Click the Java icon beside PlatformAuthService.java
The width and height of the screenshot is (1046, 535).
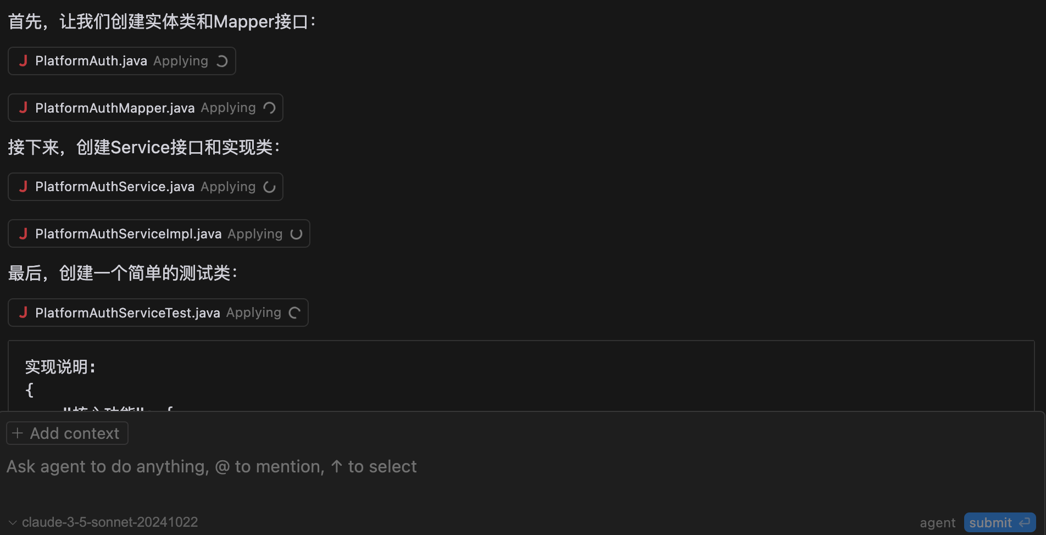(23, 187)
